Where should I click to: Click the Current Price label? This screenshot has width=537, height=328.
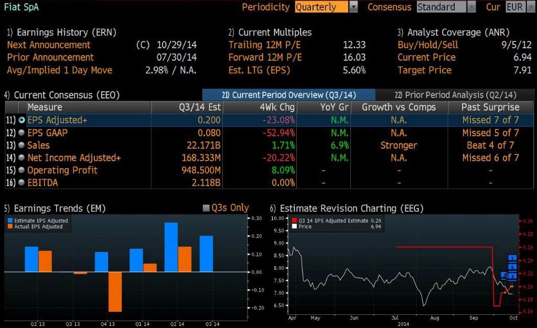pos(427,58)
